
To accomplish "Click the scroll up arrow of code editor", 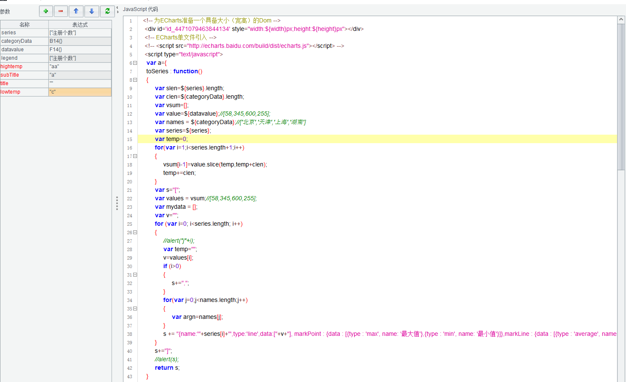I will pyautogui.click(x=621, y=19).
